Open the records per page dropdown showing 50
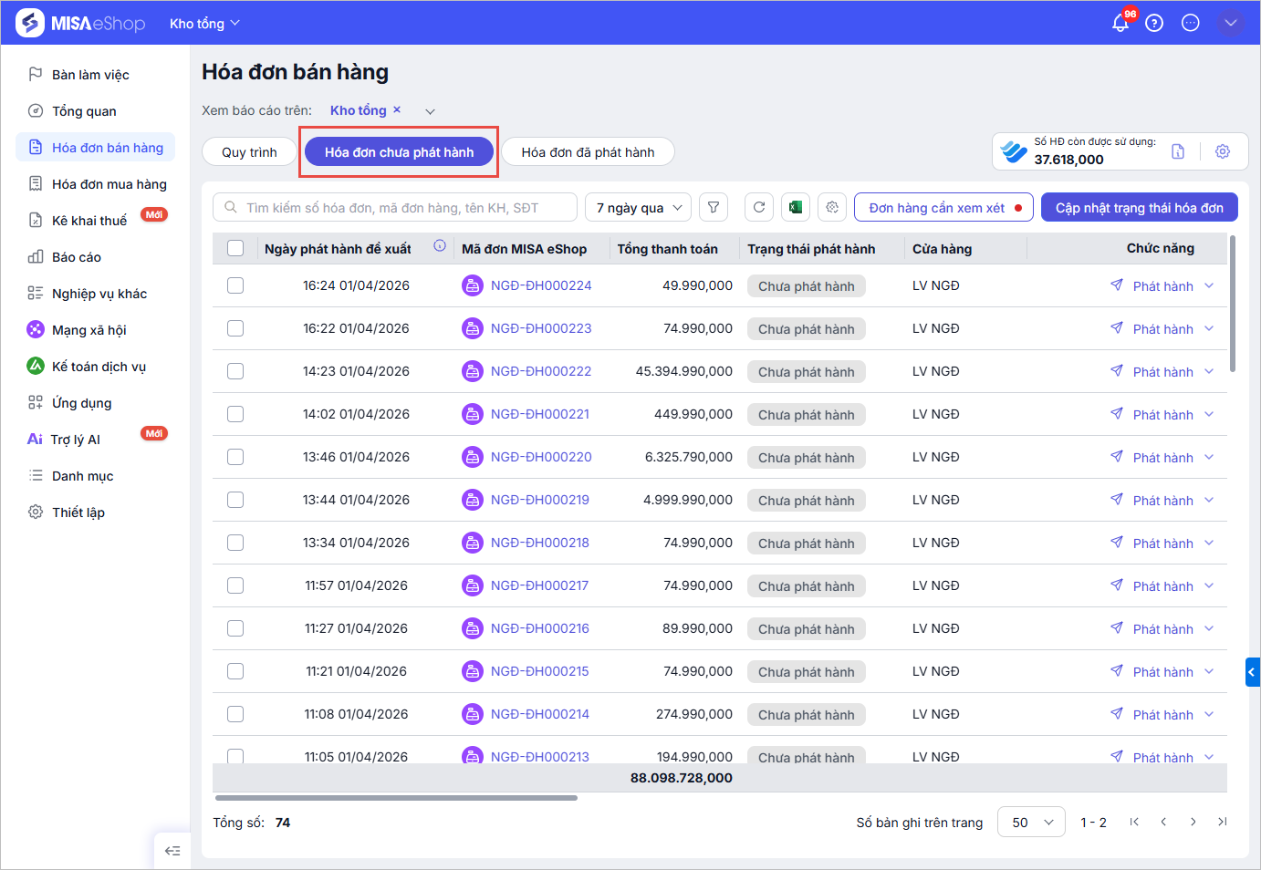 coord(1031,823)
